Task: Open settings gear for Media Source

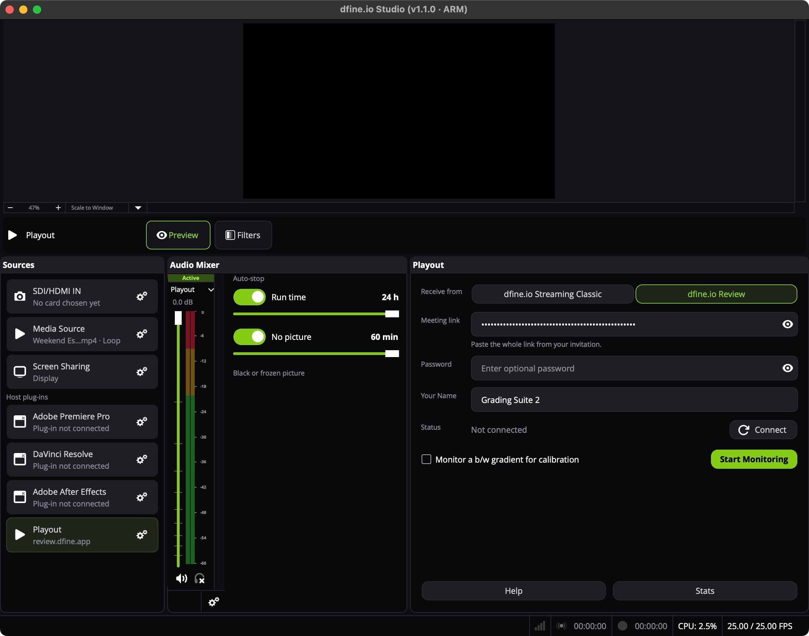Action: click(x=142, y=334)
